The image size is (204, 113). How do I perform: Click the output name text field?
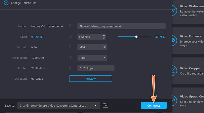coord(121,26)
